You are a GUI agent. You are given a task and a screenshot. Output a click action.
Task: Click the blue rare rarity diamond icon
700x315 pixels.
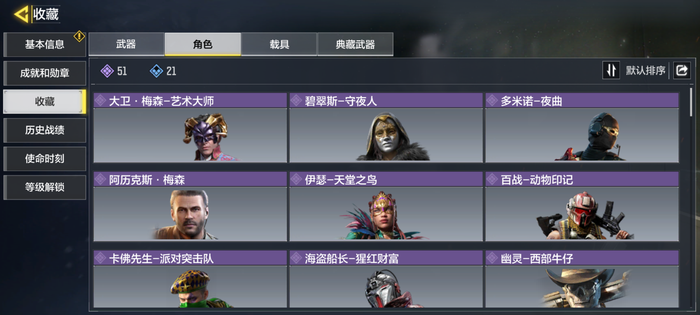[156, 71]
